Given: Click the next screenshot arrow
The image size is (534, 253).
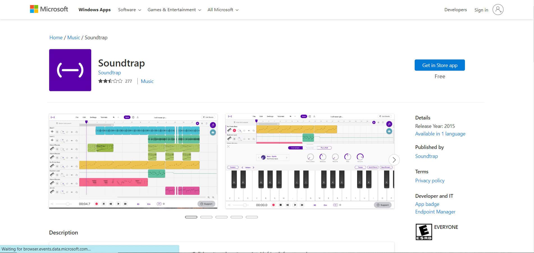Looking at the screenshot, I should click(x=394, y=160).
